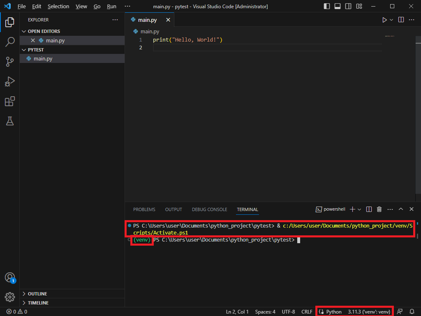
Task: Open the Manage gear settings icon
Action: coord(10,297)
